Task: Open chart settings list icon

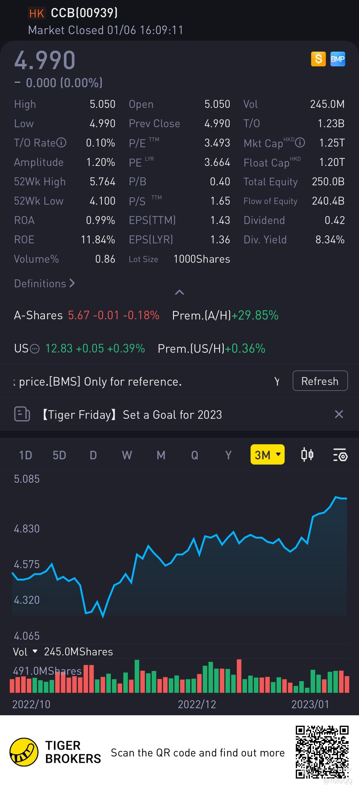Action: [340, 455]
